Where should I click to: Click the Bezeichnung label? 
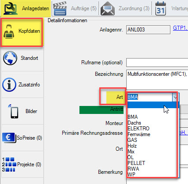(x=109, y=74)
